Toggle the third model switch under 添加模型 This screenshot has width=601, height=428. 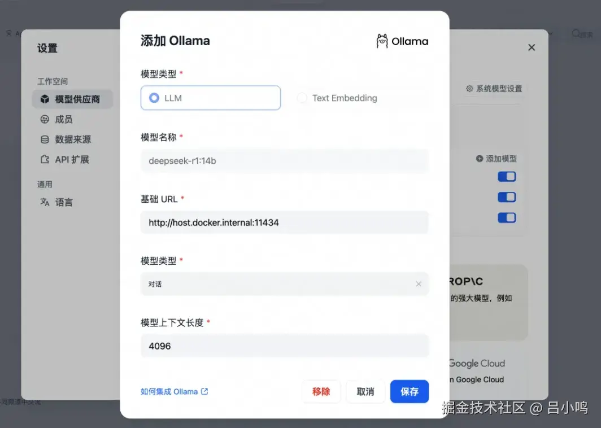[507, 218]
